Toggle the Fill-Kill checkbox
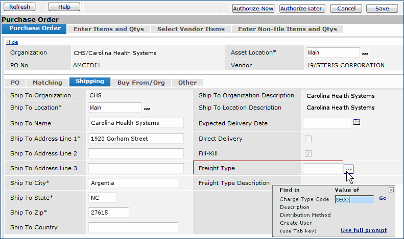Screen dimensions: 404x239 tap(308, 153)
